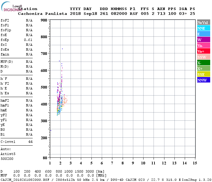
Task: Click the foF1p parameter label
Action: tap(6, 30)
